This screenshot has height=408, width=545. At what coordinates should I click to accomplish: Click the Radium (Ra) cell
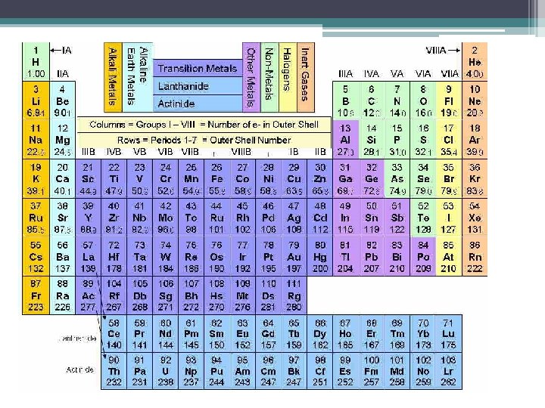tap(63, 295)
